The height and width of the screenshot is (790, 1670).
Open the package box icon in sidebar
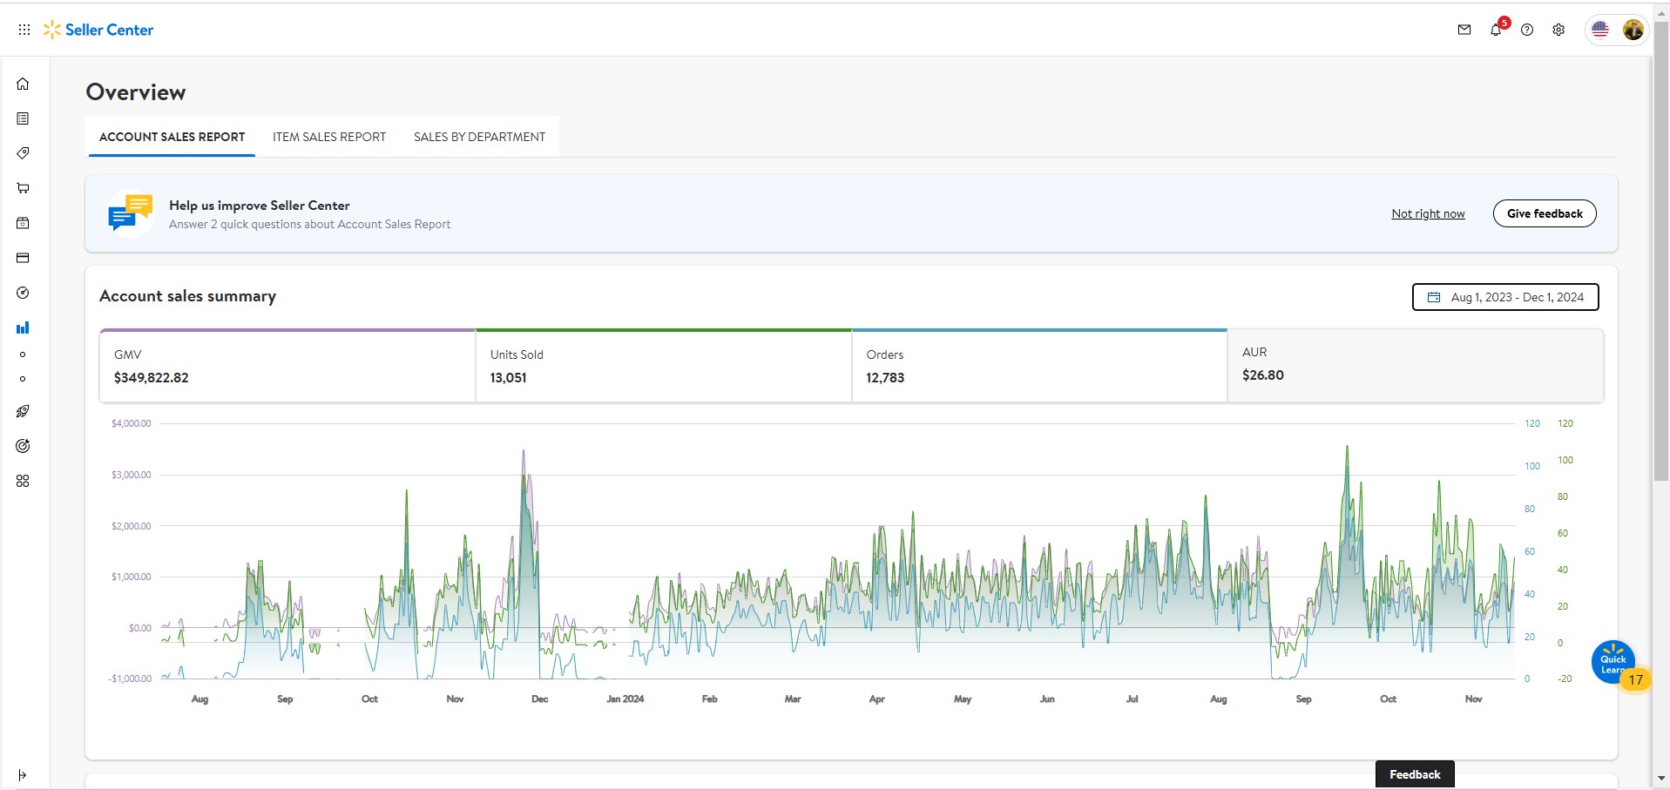pyautogui.click(x=23, y=223)
